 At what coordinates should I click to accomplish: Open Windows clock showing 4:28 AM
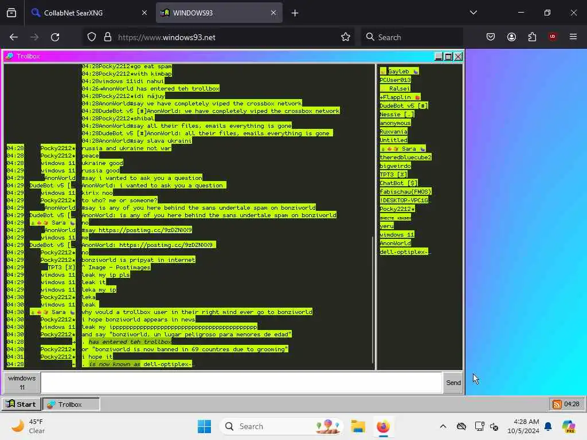[x=523, y=426]
